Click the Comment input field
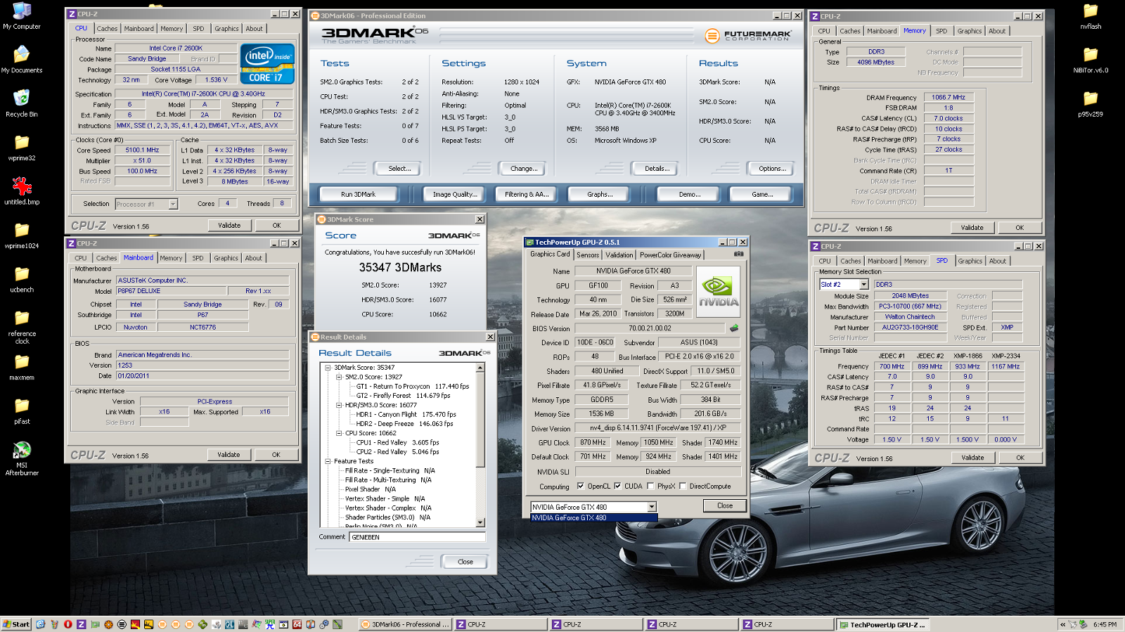Viewport: 1125px width, 632px height. (x=417, y=537)
